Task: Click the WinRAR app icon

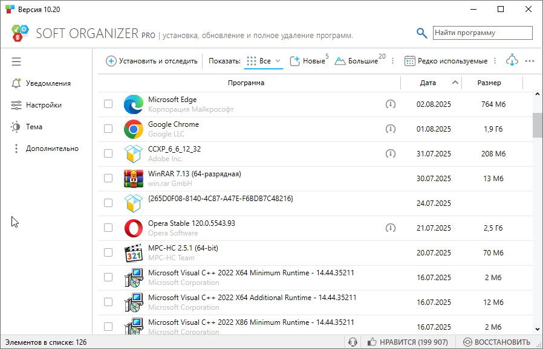Action: (133, 179)
